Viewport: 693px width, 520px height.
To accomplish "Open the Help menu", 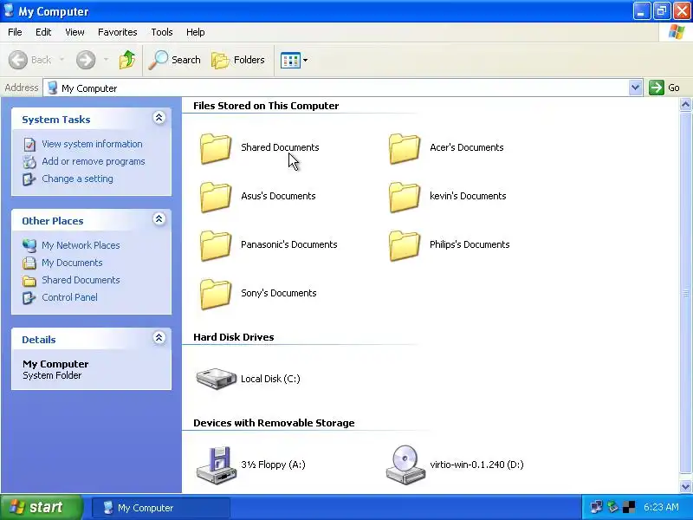I will coord(196,32).
